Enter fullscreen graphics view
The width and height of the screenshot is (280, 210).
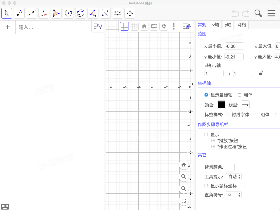coord(183,200)
